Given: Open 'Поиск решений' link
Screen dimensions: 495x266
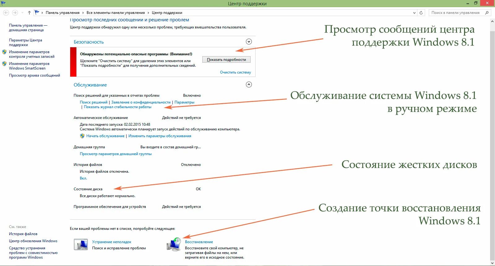Looking at the screenshot, I should point(93,102).
